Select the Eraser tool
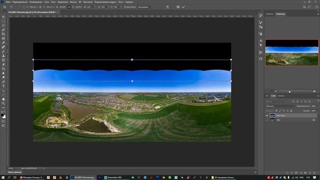This screenshot has height=180, width=320. click(x=3, y=64)
